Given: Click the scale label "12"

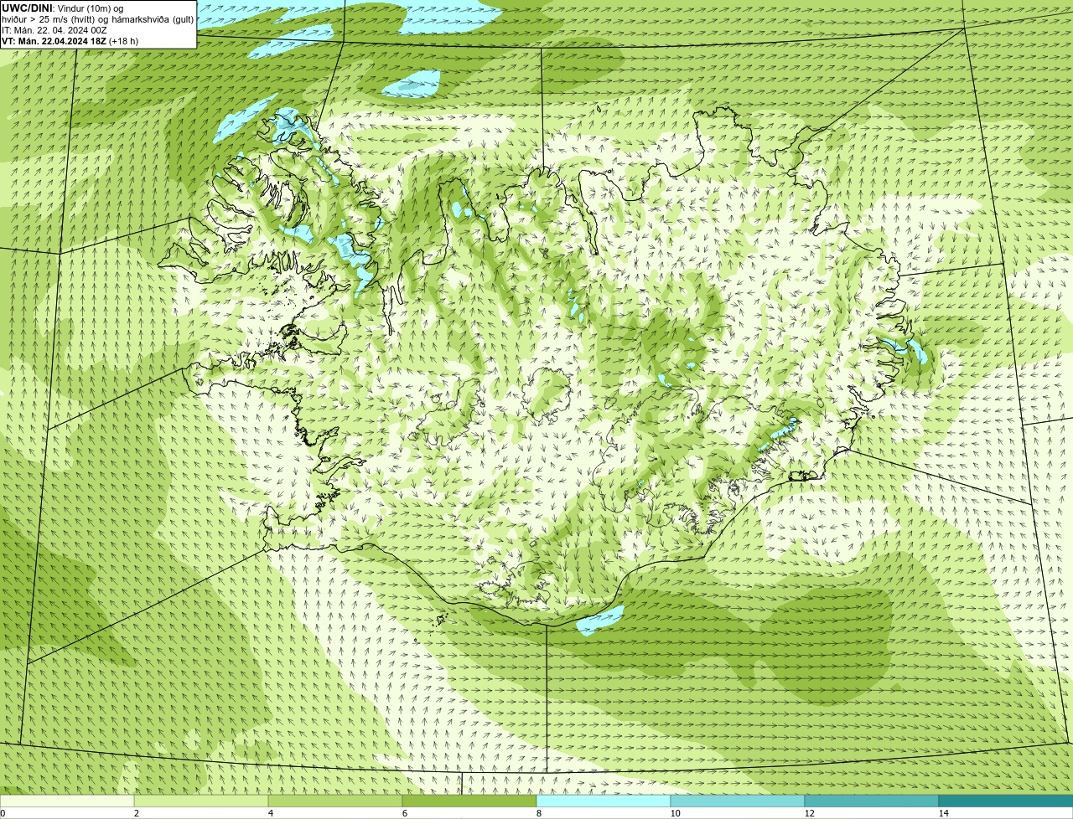Looking at the screenshot, I should (809, 813).
